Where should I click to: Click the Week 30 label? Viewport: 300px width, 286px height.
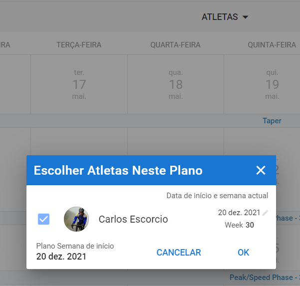[x=239, y=225]
